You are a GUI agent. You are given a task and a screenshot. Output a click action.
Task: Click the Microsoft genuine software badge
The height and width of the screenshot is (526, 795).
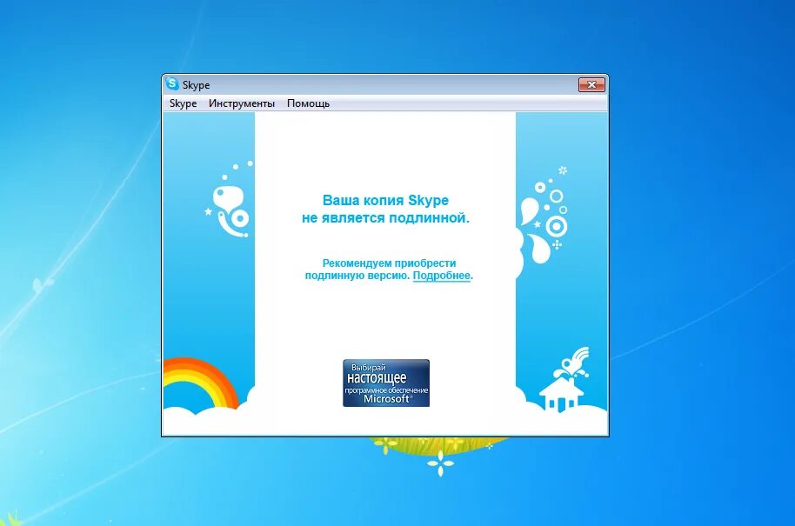click(386, 383)
